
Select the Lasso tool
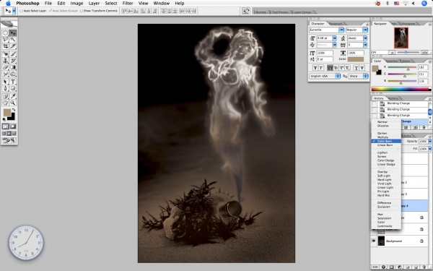click(x=5, y=40)
